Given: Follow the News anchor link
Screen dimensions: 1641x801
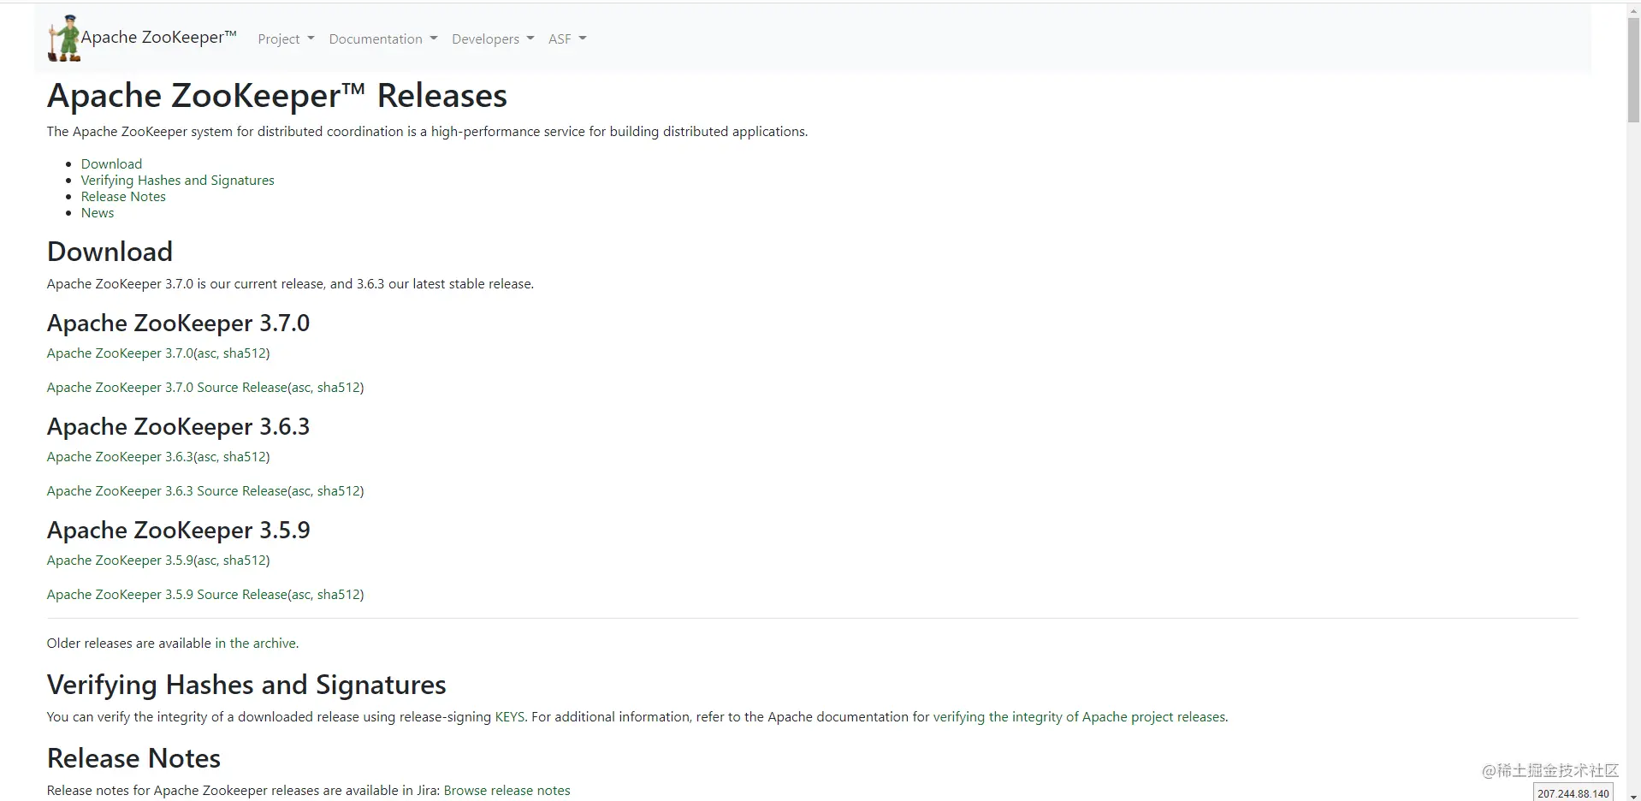Looking at the screenshot, I should pyautogui.click(x=98, y=212).
